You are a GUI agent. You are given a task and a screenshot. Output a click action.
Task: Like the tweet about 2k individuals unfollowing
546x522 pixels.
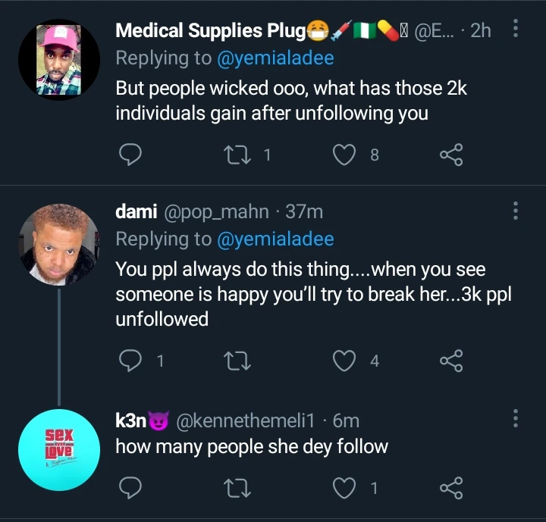tap(345, 155)
